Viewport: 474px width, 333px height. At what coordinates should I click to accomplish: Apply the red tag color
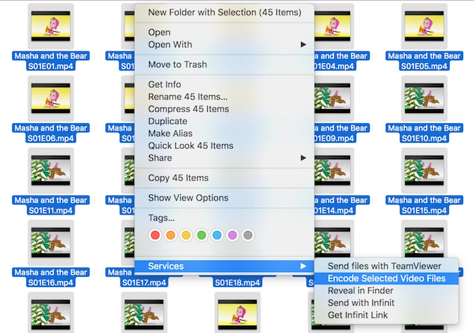point(154,236)
